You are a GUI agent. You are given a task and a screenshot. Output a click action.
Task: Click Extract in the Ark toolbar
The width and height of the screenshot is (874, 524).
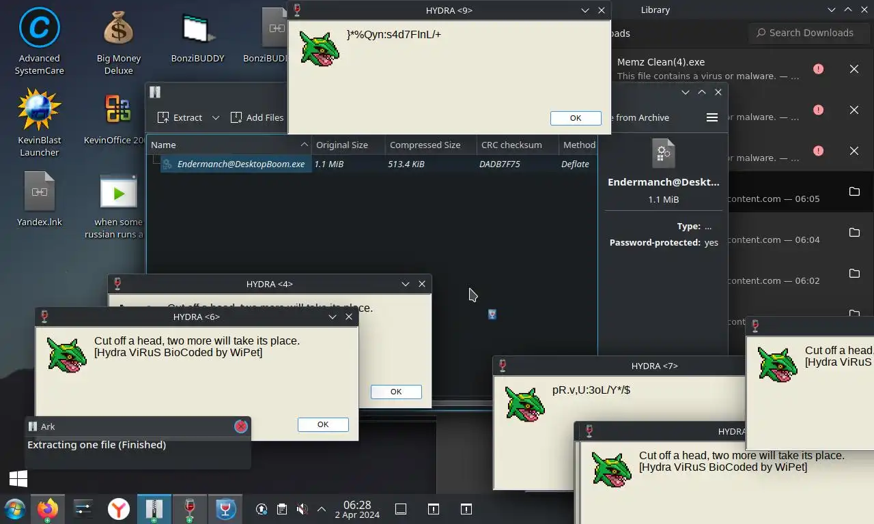(x=180, y=117)
